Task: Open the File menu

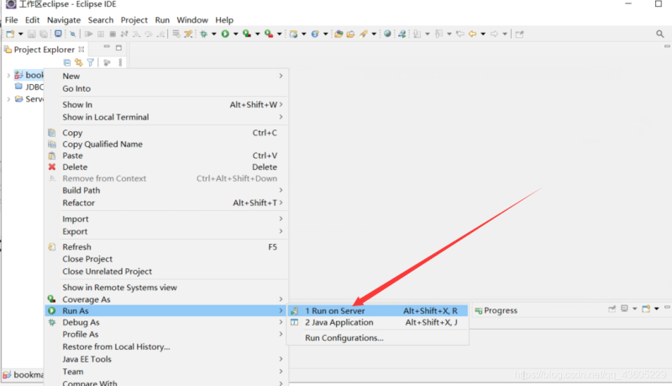Action: click(x=11, y=20)
